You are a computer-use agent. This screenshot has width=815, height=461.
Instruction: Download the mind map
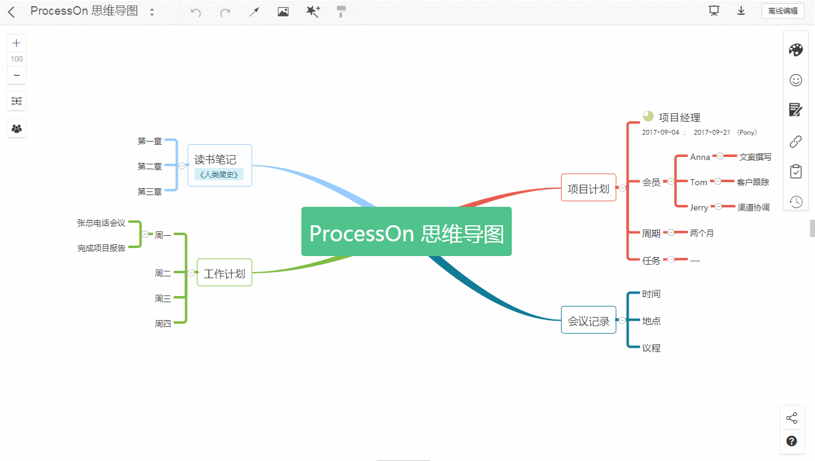coord(741,11)
